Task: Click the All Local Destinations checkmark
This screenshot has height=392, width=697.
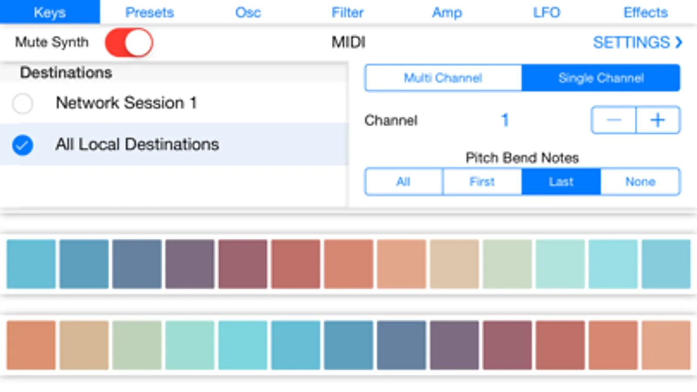Action: coord(23,145)
